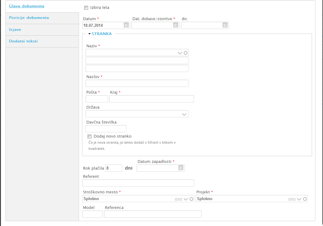This screenshot has width=323, height=226.
Task: Go to Dodatni teksti tab
Action: coord(23,41)
